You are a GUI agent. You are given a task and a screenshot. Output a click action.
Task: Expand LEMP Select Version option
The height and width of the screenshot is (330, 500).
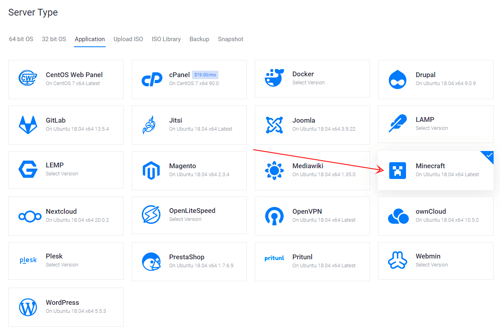tap(62, 174)
